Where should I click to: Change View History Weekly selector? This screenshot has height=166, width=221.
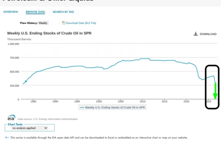click(x=43, y=23)
